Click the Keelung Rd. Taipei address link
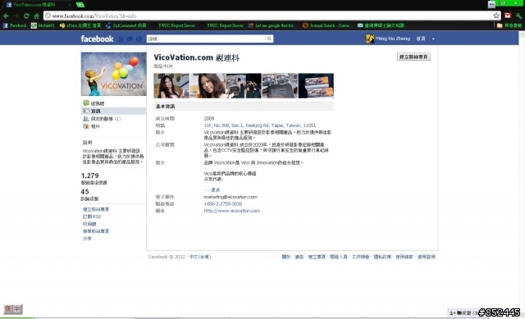The height and width of the screenshot is (319, 525). click(x=260, y=125)
